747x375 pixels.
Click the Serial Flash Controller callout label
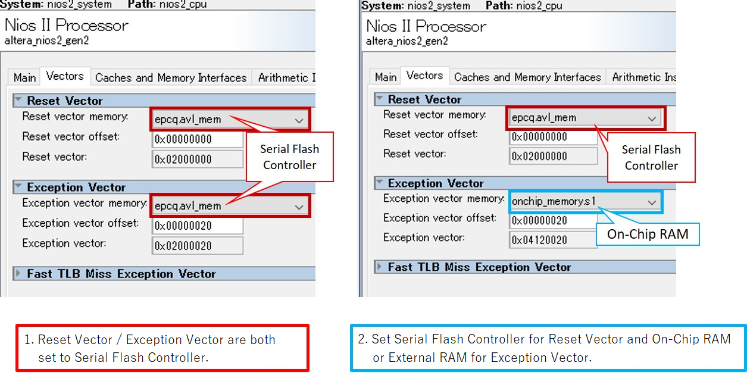point(290,157)
